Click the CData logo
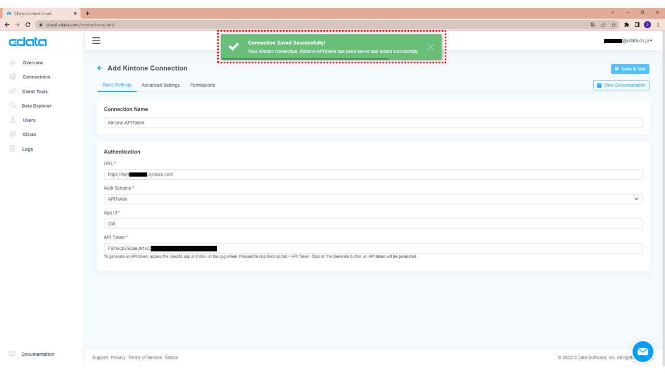 coord(27,42)
